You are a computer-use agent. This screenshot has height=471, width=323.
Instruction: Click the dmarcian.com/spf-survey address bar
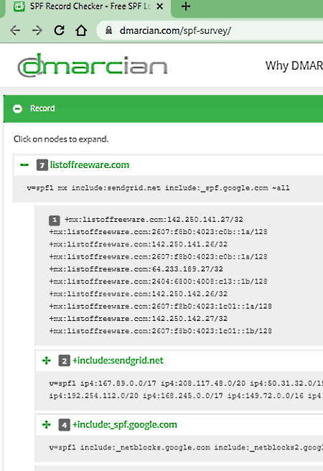(x=210, y=30)
